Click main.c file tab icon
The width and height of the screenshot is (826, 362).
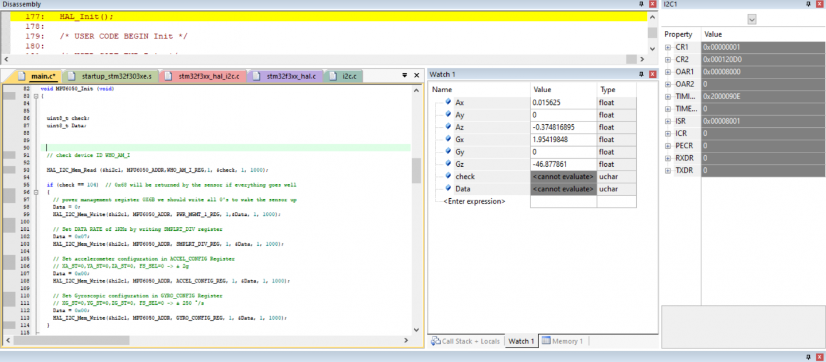[x=22, y=76]
